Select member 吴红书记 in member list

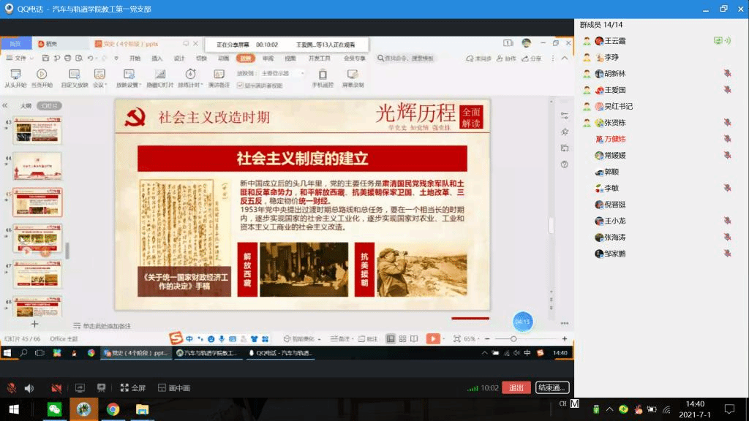[618, 107]
